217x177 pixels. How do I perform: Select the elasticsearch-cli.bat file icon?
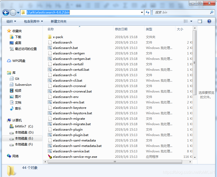(50, 81)
